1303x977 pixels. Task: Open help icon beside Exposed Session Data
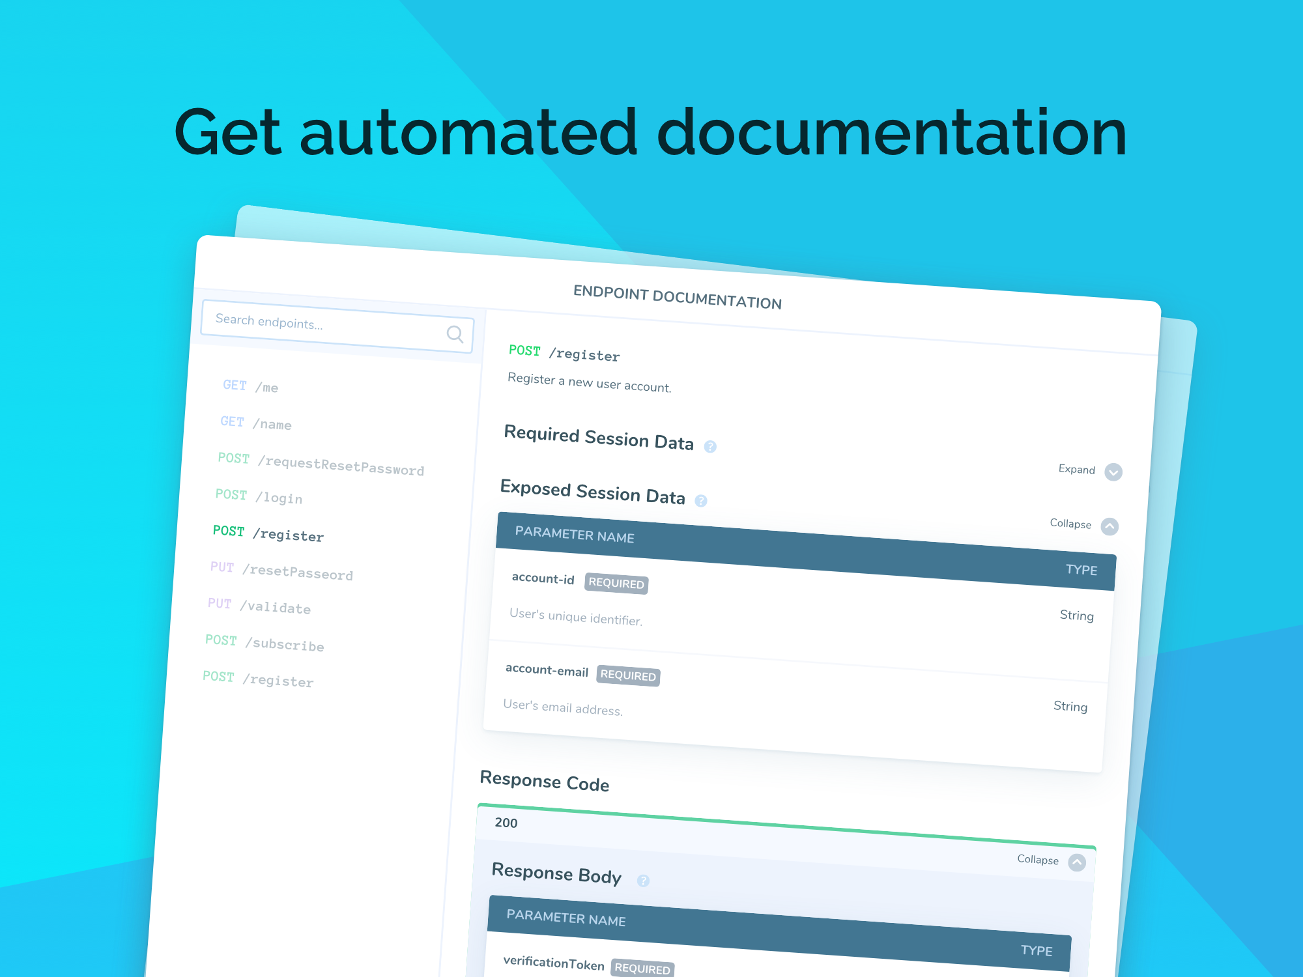click(x=701, y=501)
